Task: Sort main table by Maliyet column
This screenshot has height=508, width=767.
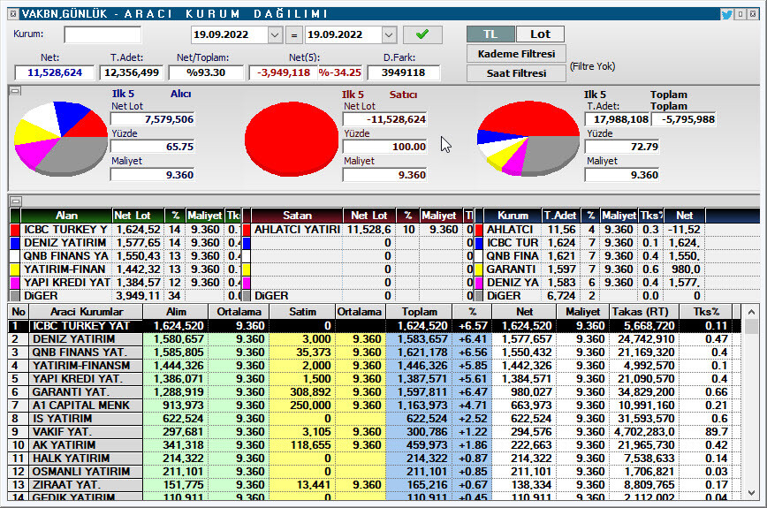Action: (x=582, y=312)
